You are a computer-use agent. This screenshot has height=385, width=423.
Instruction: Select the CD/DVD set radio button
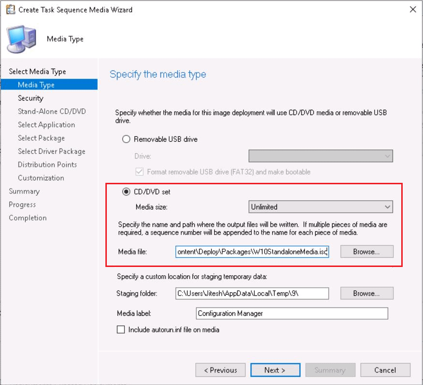coord(127,192)
